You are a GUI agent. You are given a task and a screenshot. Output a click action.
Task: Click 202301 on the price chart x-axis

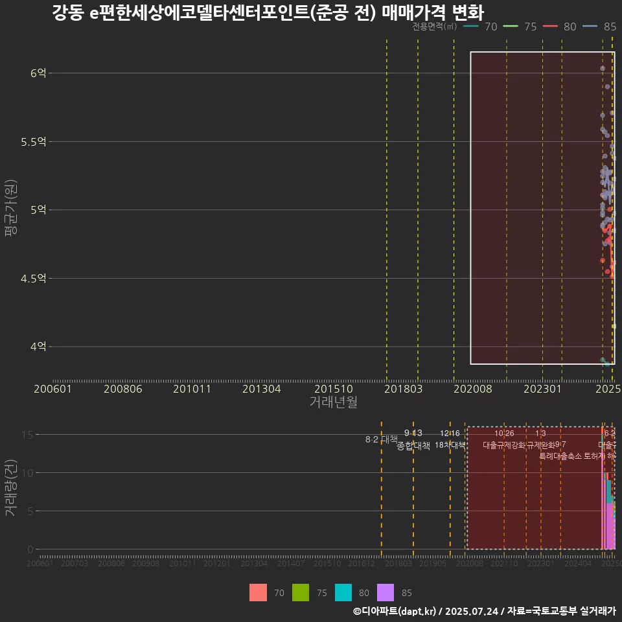tap(543, 389)
